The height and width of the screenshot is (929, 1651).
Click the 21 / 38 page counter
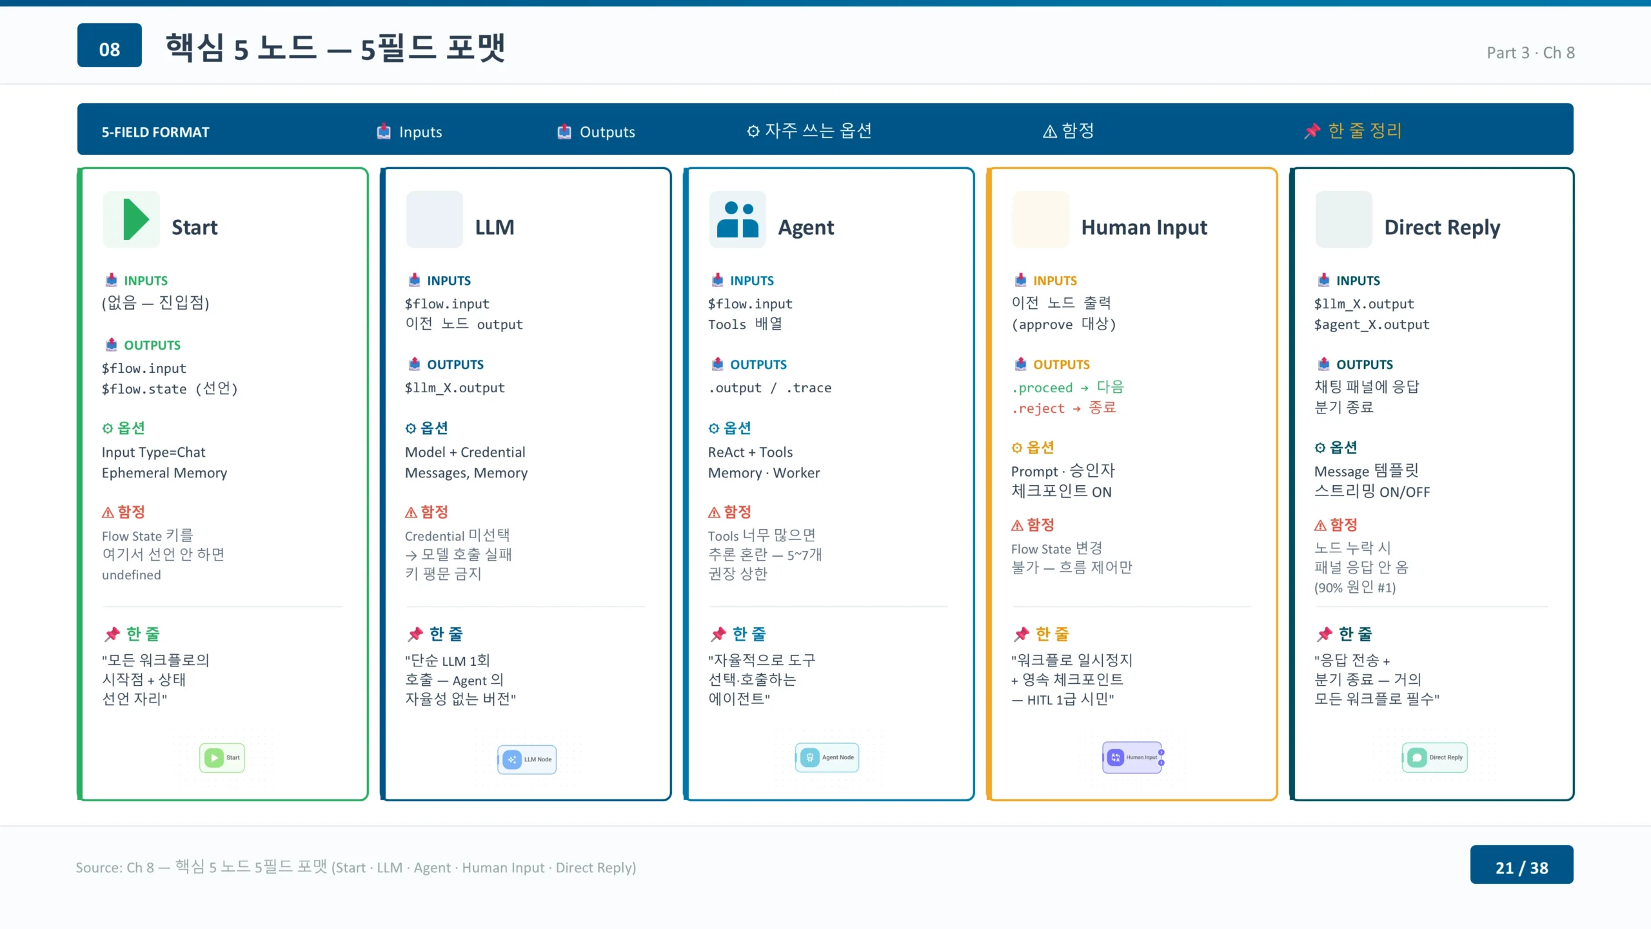(x=1521, y=864)
